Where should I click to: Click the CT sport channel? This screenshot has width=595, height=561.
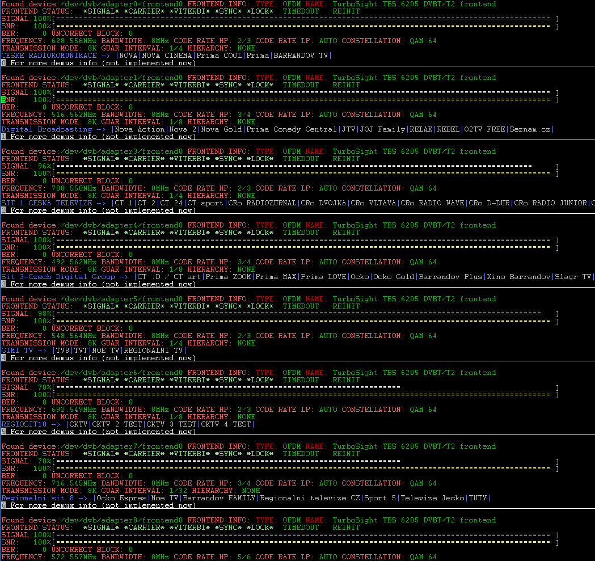coord(205,203)
